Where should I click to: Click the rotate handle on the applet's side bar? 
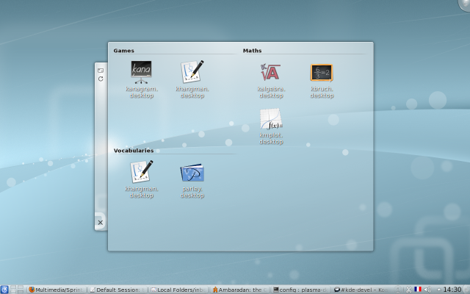(x=101, y=79)
